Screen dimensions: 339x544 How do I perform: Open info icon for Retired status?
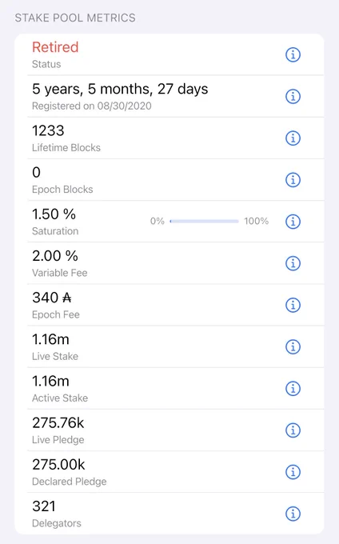coord(293,54)
